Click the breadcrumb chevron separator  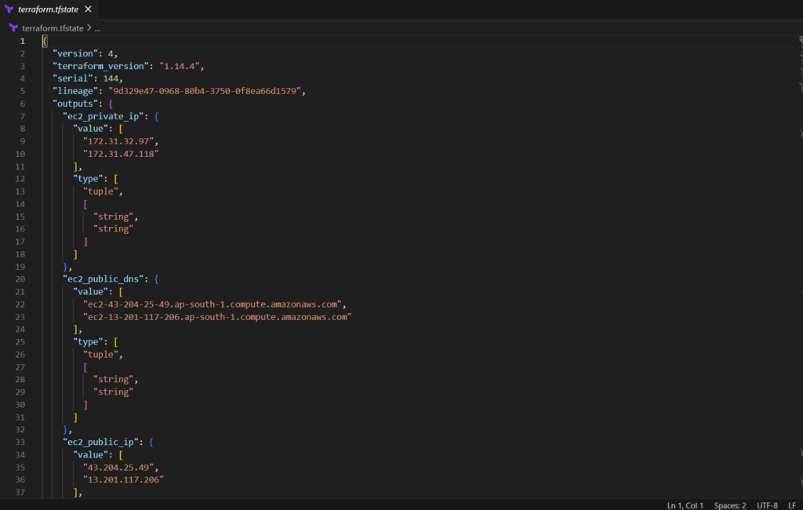click(x=88, y=27)
